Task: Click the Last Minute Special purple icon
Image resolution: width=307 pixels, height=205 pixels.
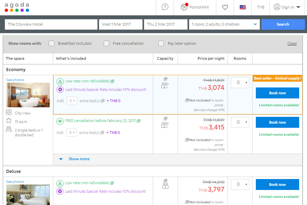Action: click(x=60, y=90)
